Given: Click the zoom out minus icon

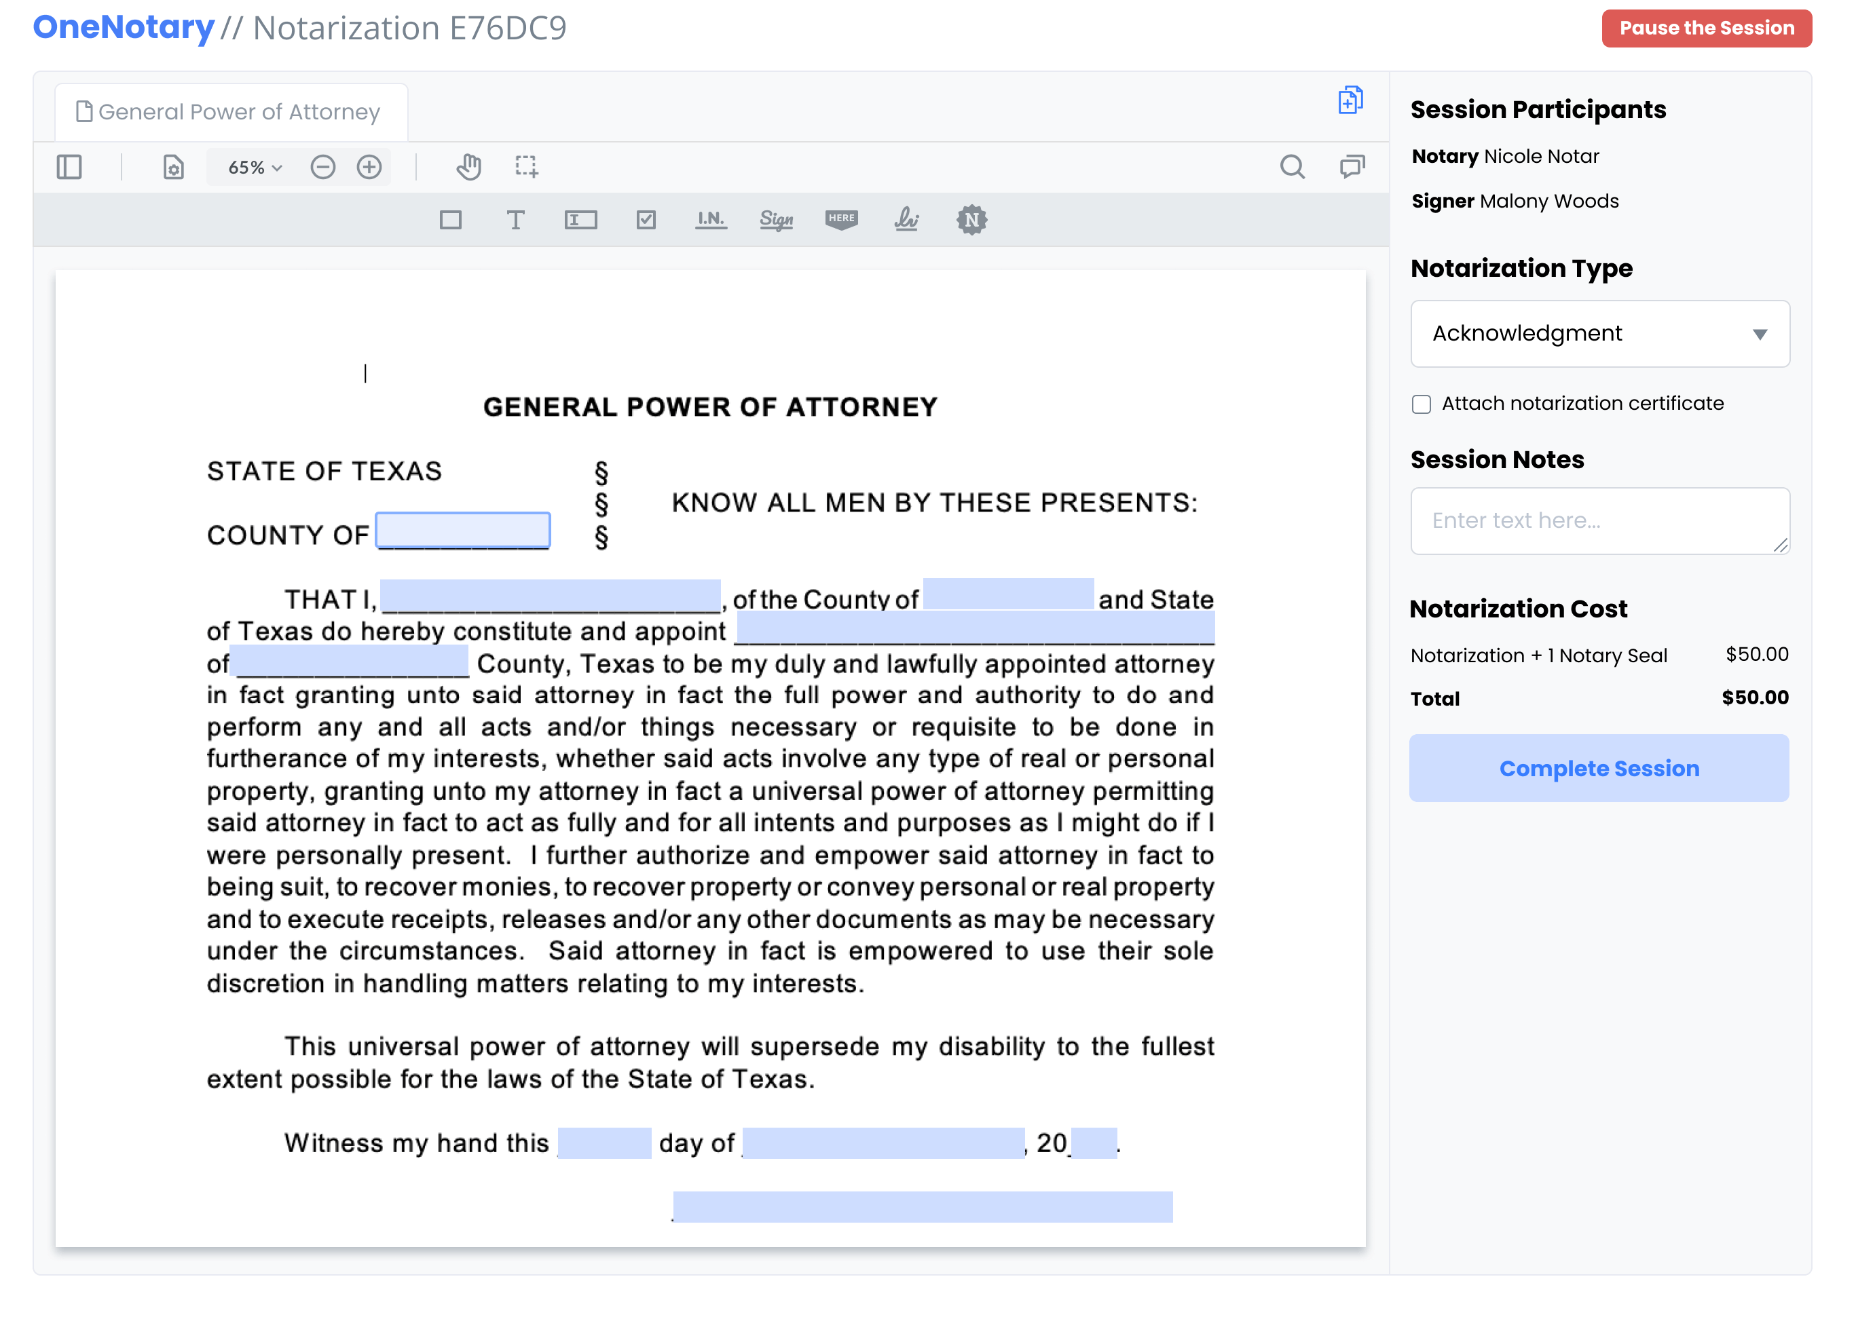Looking at the screenshot, I should pos(322,168).
